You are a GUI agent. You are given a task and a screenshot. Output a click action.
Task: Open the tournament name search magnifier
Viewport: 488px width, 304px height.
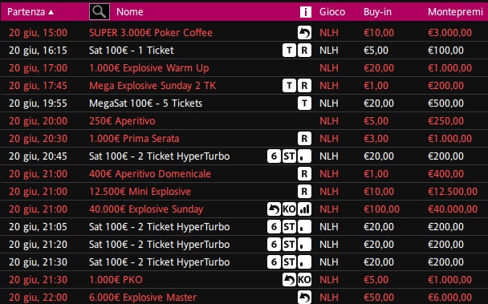point(100,12)
